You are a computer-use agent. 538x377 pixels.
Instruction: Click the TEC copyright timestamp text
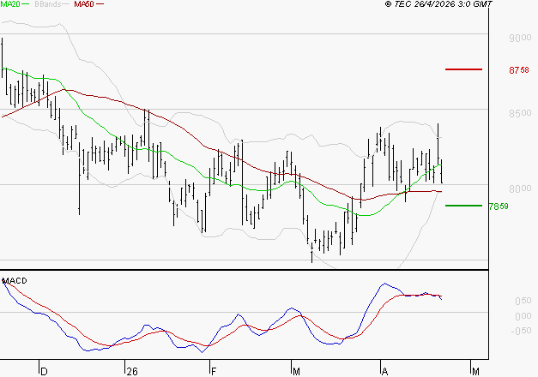point(438,4)
